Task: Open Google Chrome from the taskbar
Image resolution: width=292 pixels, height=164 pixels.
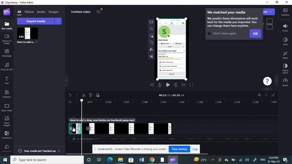Action: pos(152,160)
